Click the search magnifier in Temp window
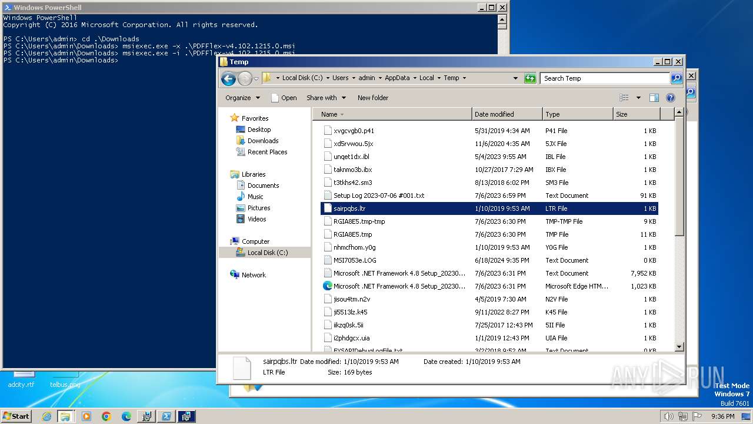The height and width of the screenshot is (424, 753). [677, 78]
